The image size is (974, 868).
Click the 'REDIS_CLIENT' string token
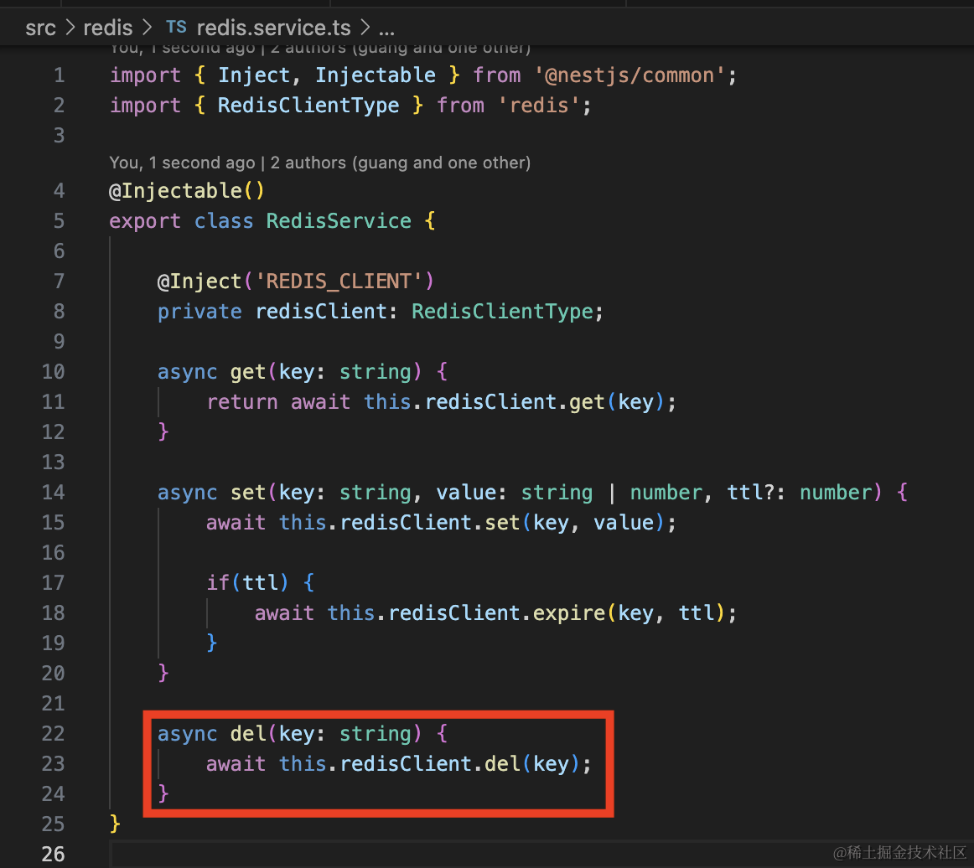pyautogui.click(x=339, y=282)
